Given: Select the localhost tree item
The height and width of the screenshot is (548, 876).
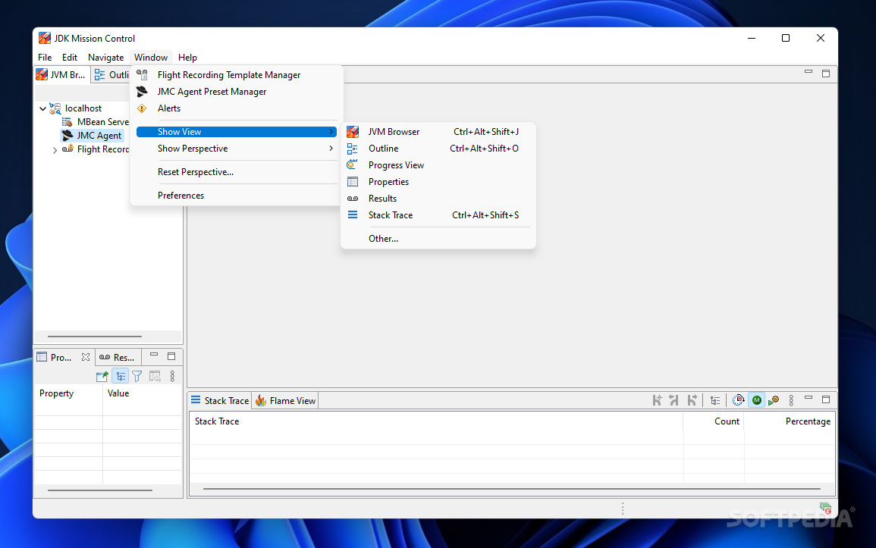Looking at the screenshot, I should tap(83, 108).
